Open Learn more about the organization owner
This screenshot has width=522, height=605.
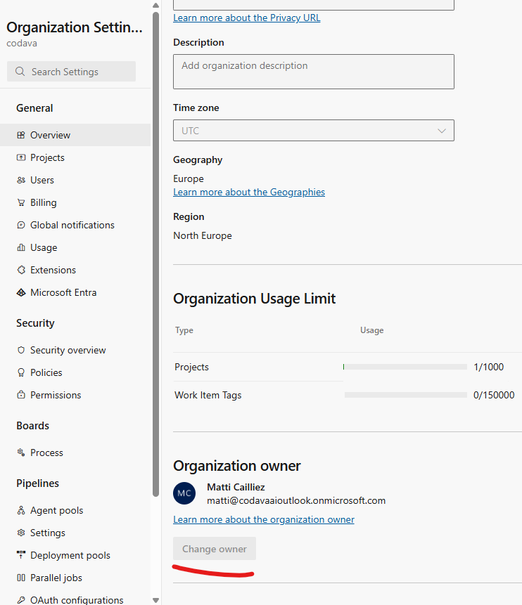264,519
